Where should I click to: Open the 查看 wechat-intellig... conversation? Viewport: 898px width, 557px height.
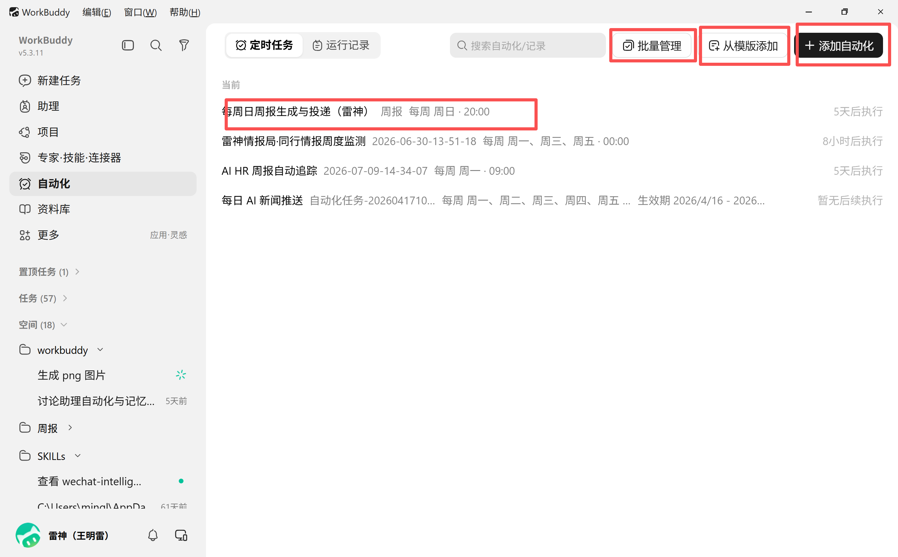coord(103,481)
